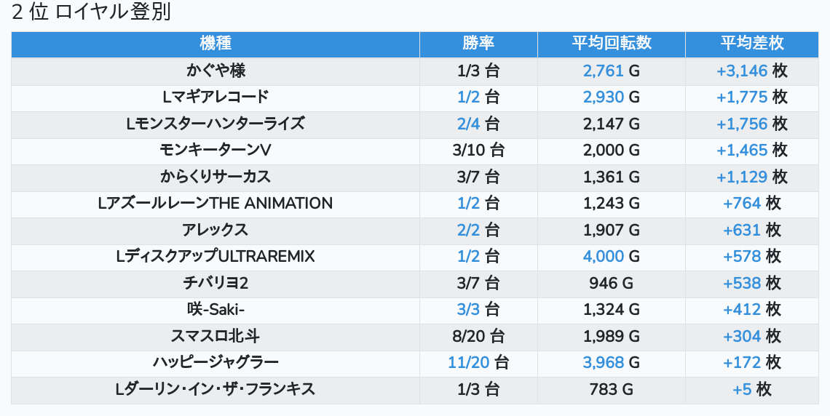The image size is (830, 416).
Task: Open the アレックス machine entry
Action: 216,230
